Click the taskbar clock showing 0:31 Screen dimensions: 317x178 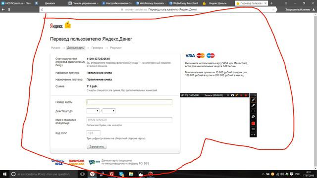pyautogui.click(x=309, y=174)
